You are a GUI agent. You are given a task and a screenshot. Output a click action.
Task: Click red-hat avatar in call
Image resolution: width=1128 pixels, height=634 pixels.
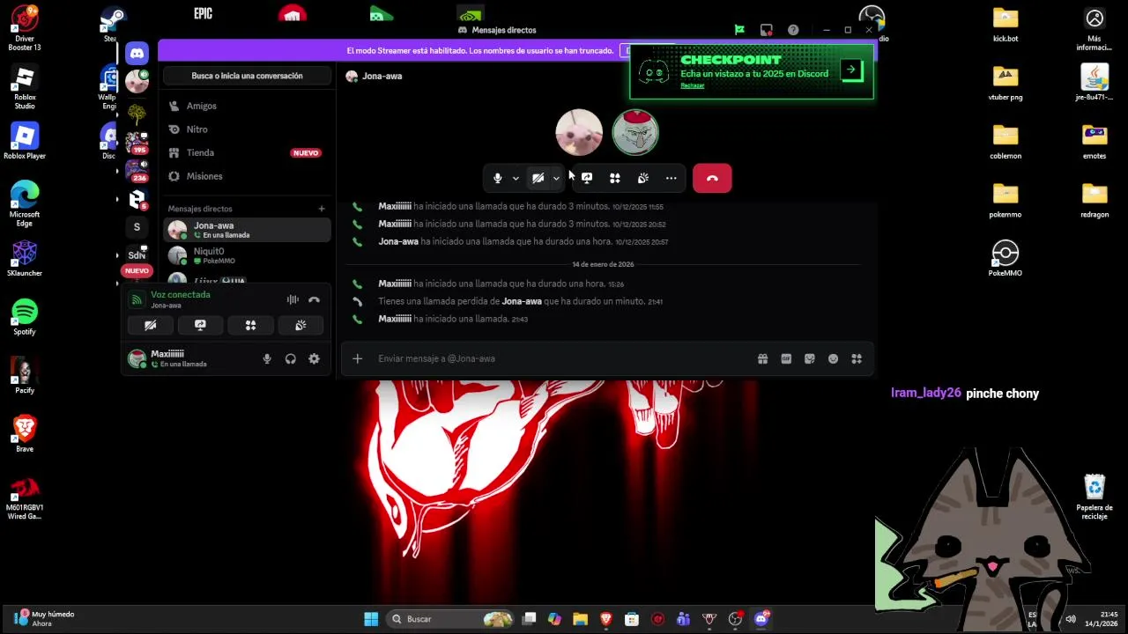[635, 132]
